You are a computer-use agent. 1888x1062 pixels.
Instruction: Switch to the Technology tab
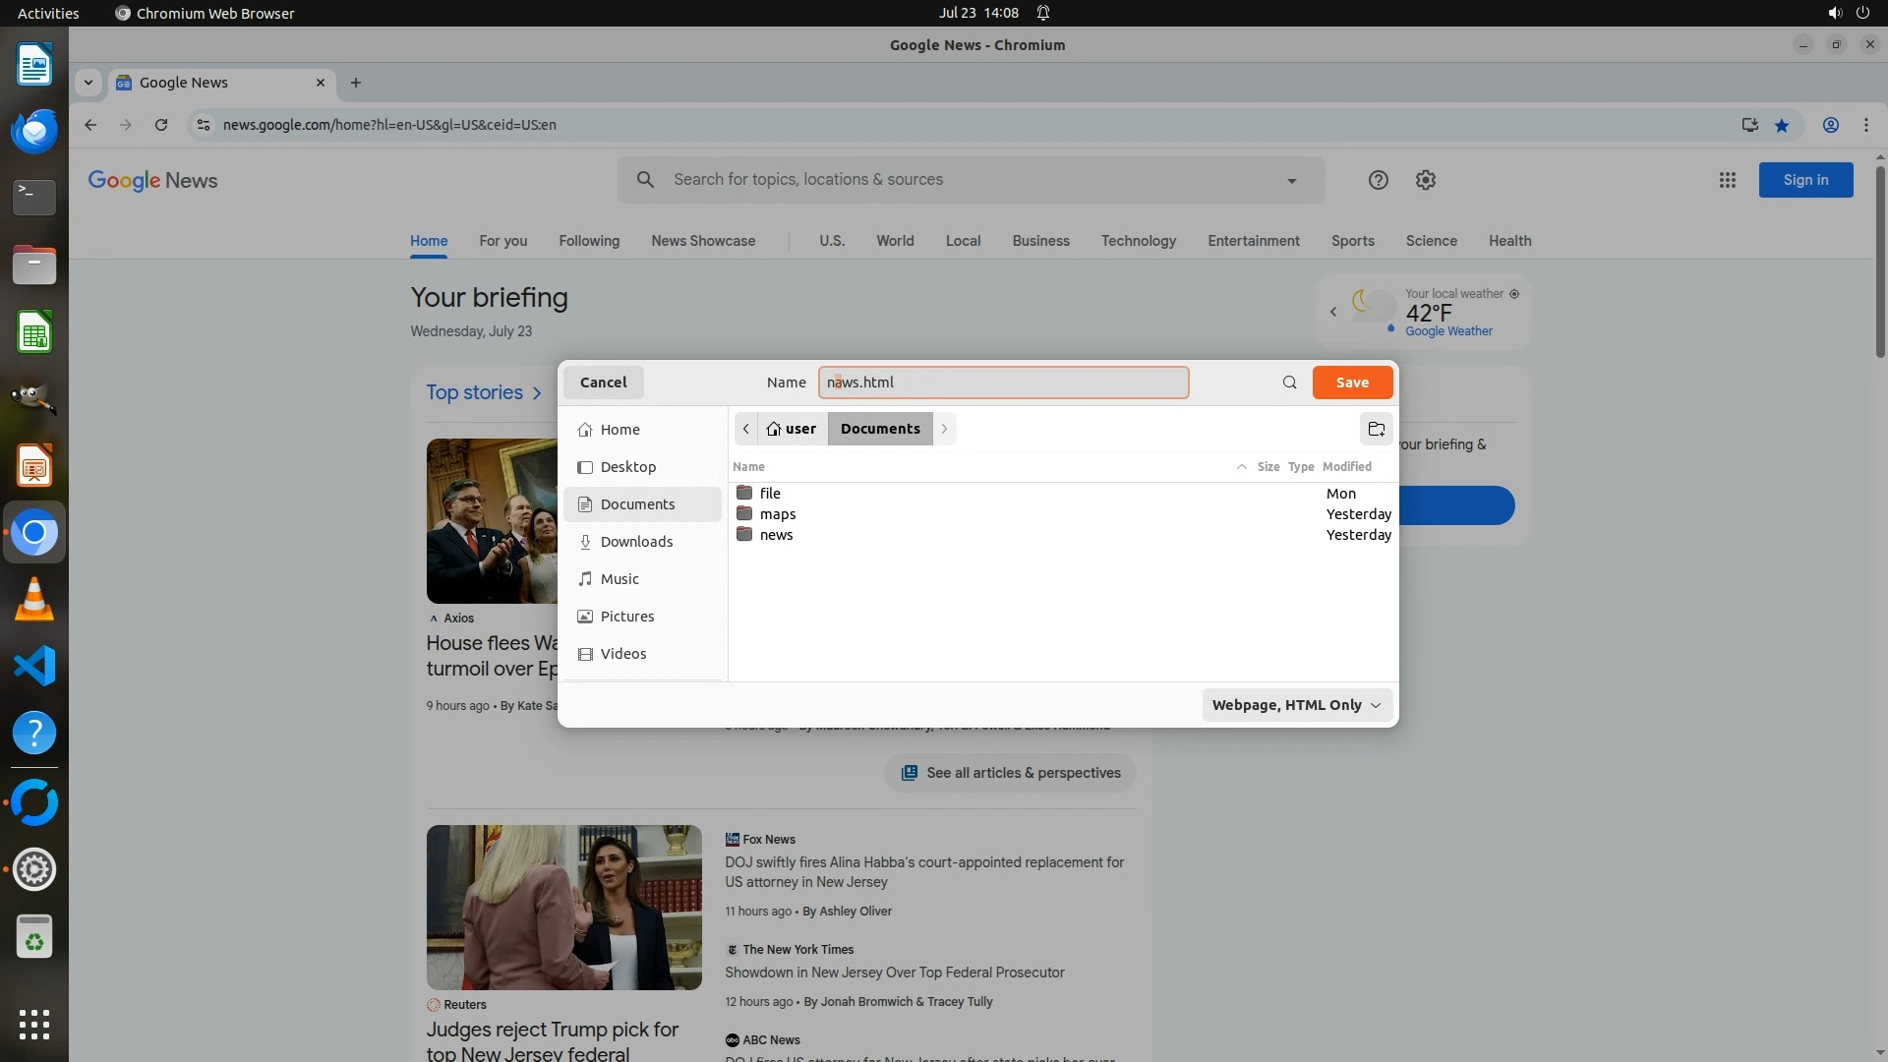(x=1138, y=241)
